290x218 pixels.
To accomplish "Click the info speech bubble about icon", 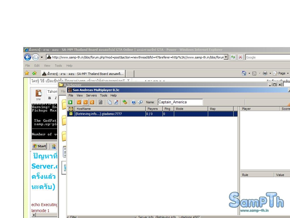I will pos(140,102).
